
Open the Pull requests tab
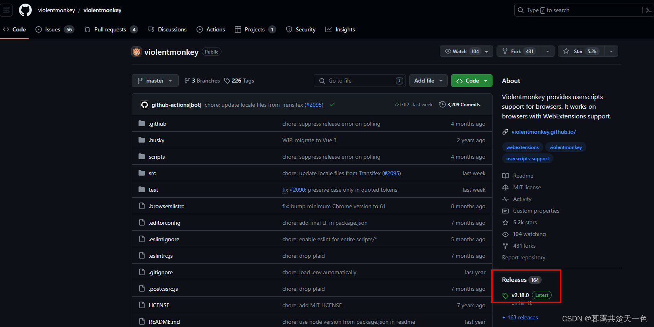pos(111,29)
